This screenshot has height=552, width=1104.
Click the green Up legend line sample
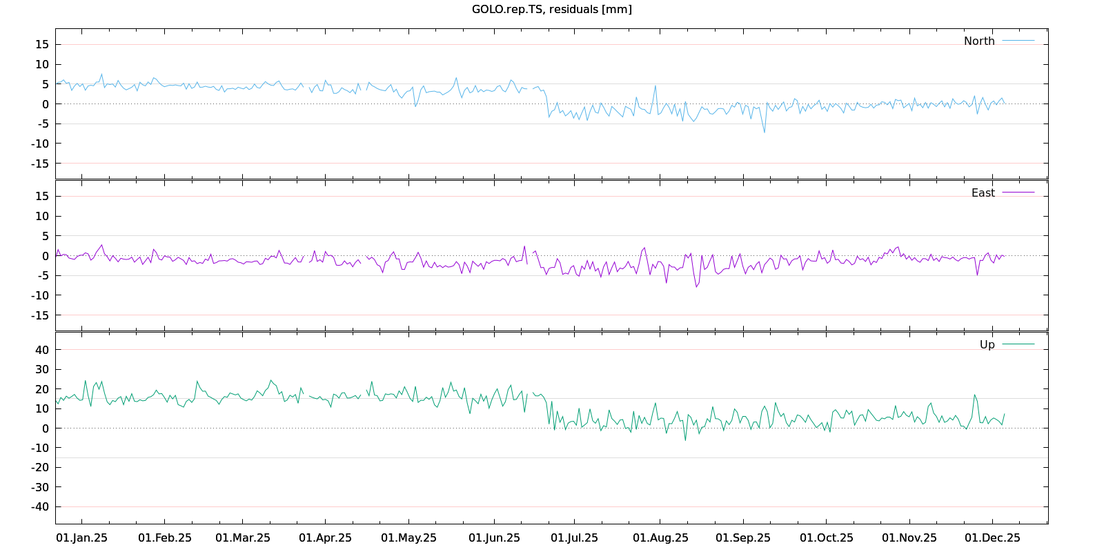(1018, 344)
